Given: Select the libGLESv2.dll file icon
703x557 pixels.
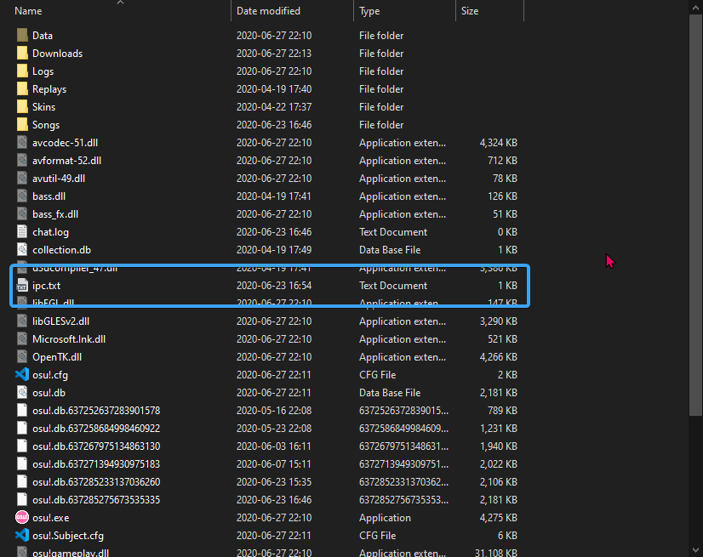Looking at the screenshot, I should [x=22, y=321].
